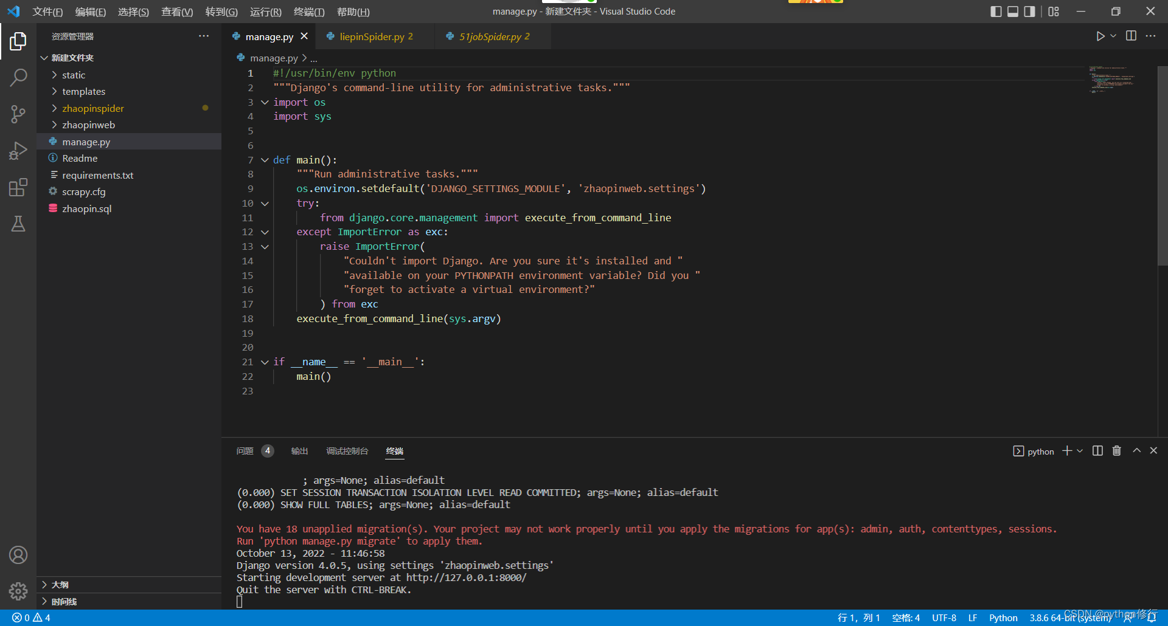This screenshot has height=626, width=1168.
Task: Open the Manage gear menu
Action: click(x=18, y=591)
